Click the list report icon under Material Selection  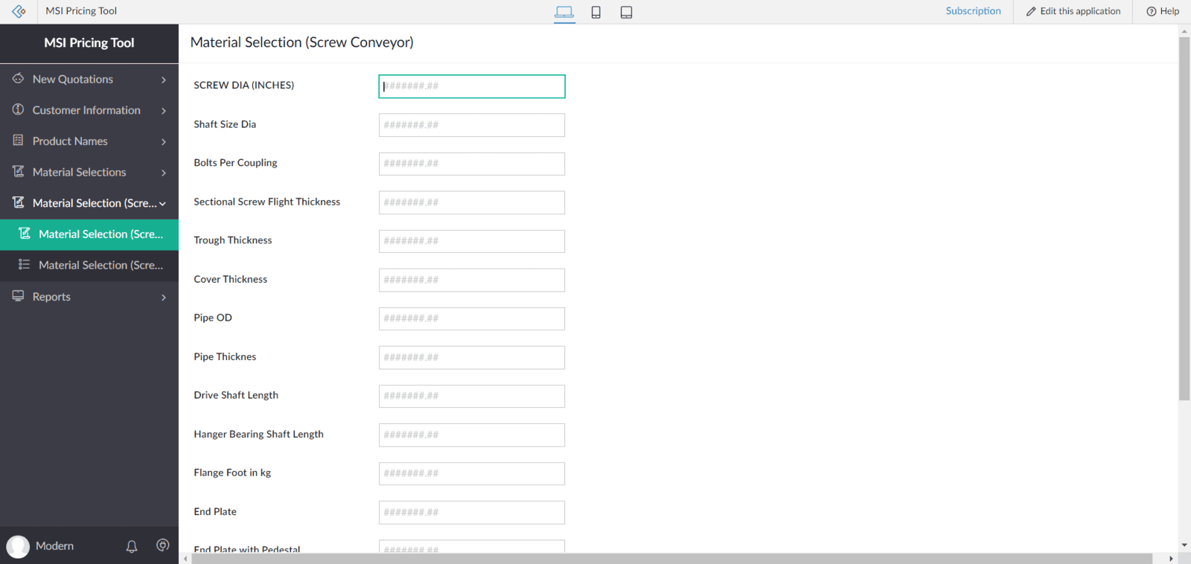tap(25, 264)
